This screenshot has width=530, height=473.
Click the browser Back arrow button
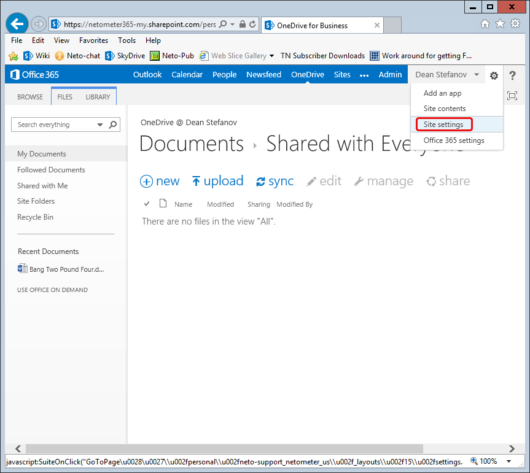point(17,24)
